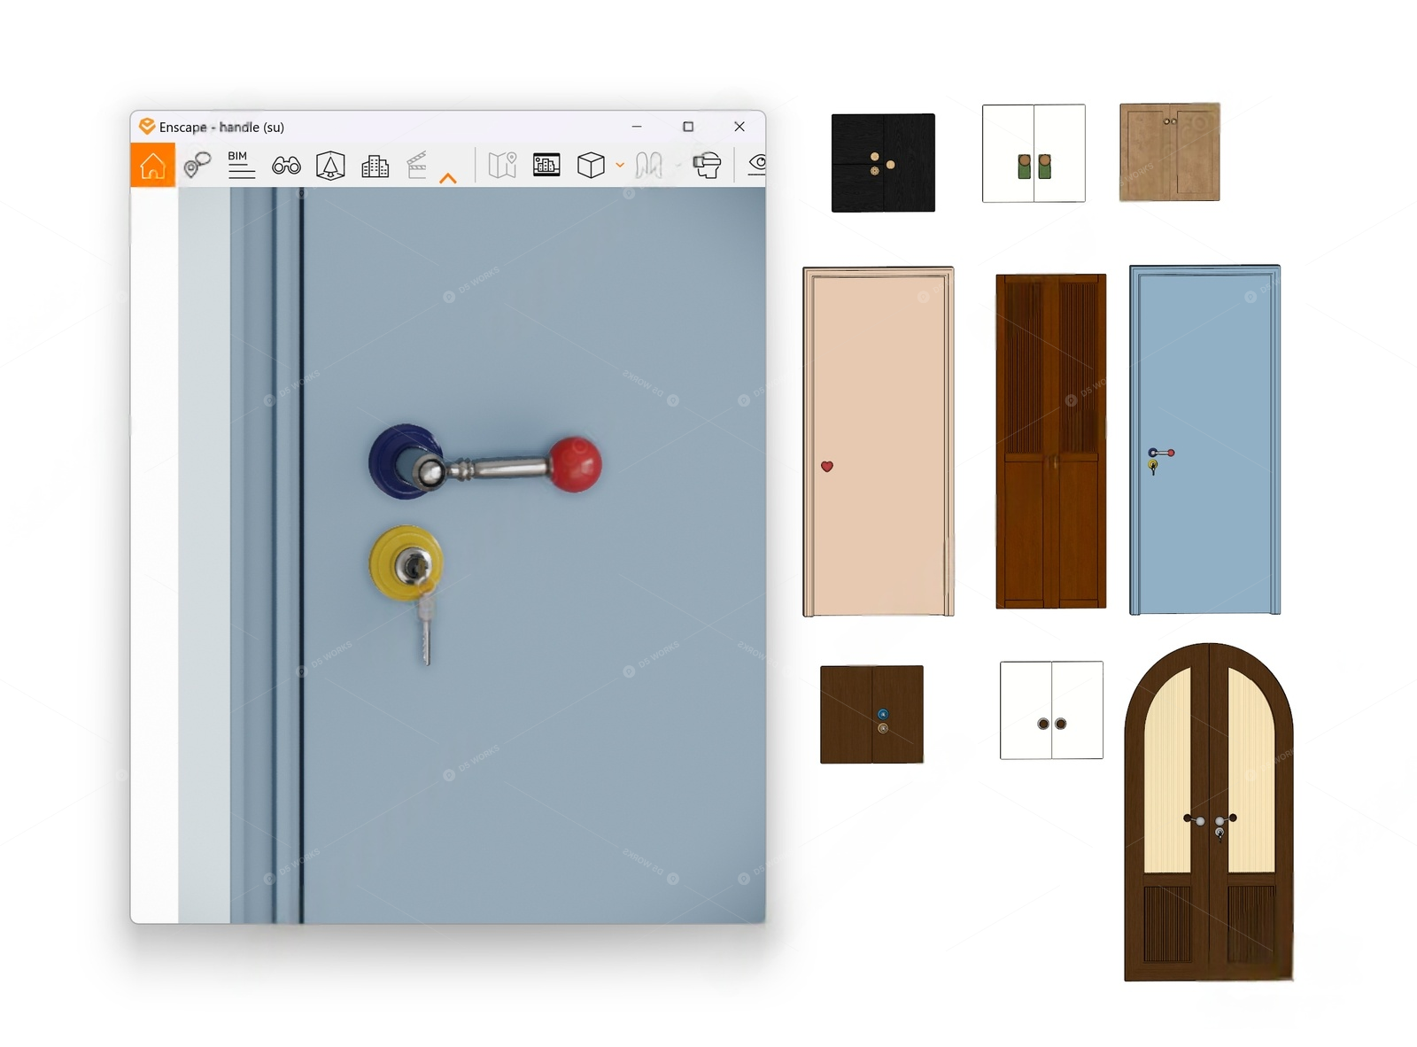This screenshot has width=1417, height=1047.
Task: Select the dark brown cabinet thumbnail
Action: (x=871, y=714)
